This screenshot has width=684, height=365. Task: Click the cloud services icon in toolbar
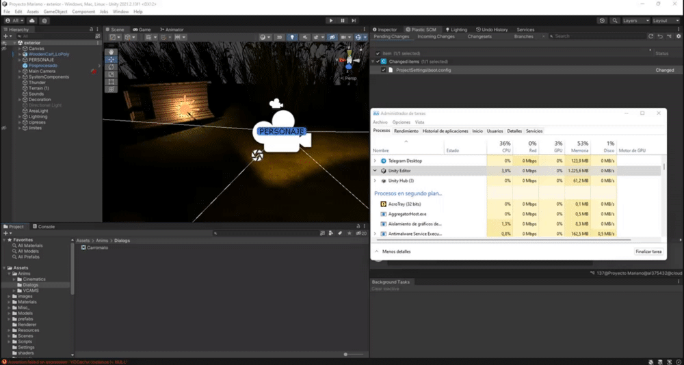point(31,21)
